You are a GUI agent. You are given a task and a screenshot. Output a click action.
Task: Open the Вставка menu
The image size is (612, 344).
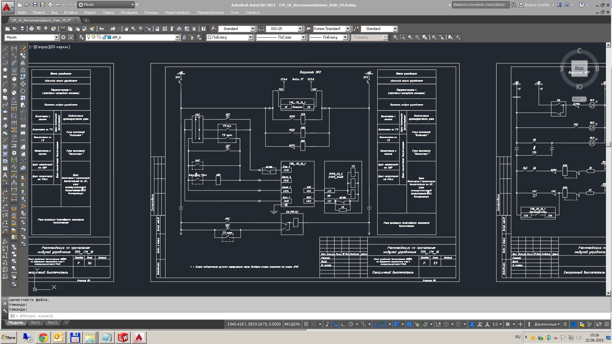coord(70,12)
